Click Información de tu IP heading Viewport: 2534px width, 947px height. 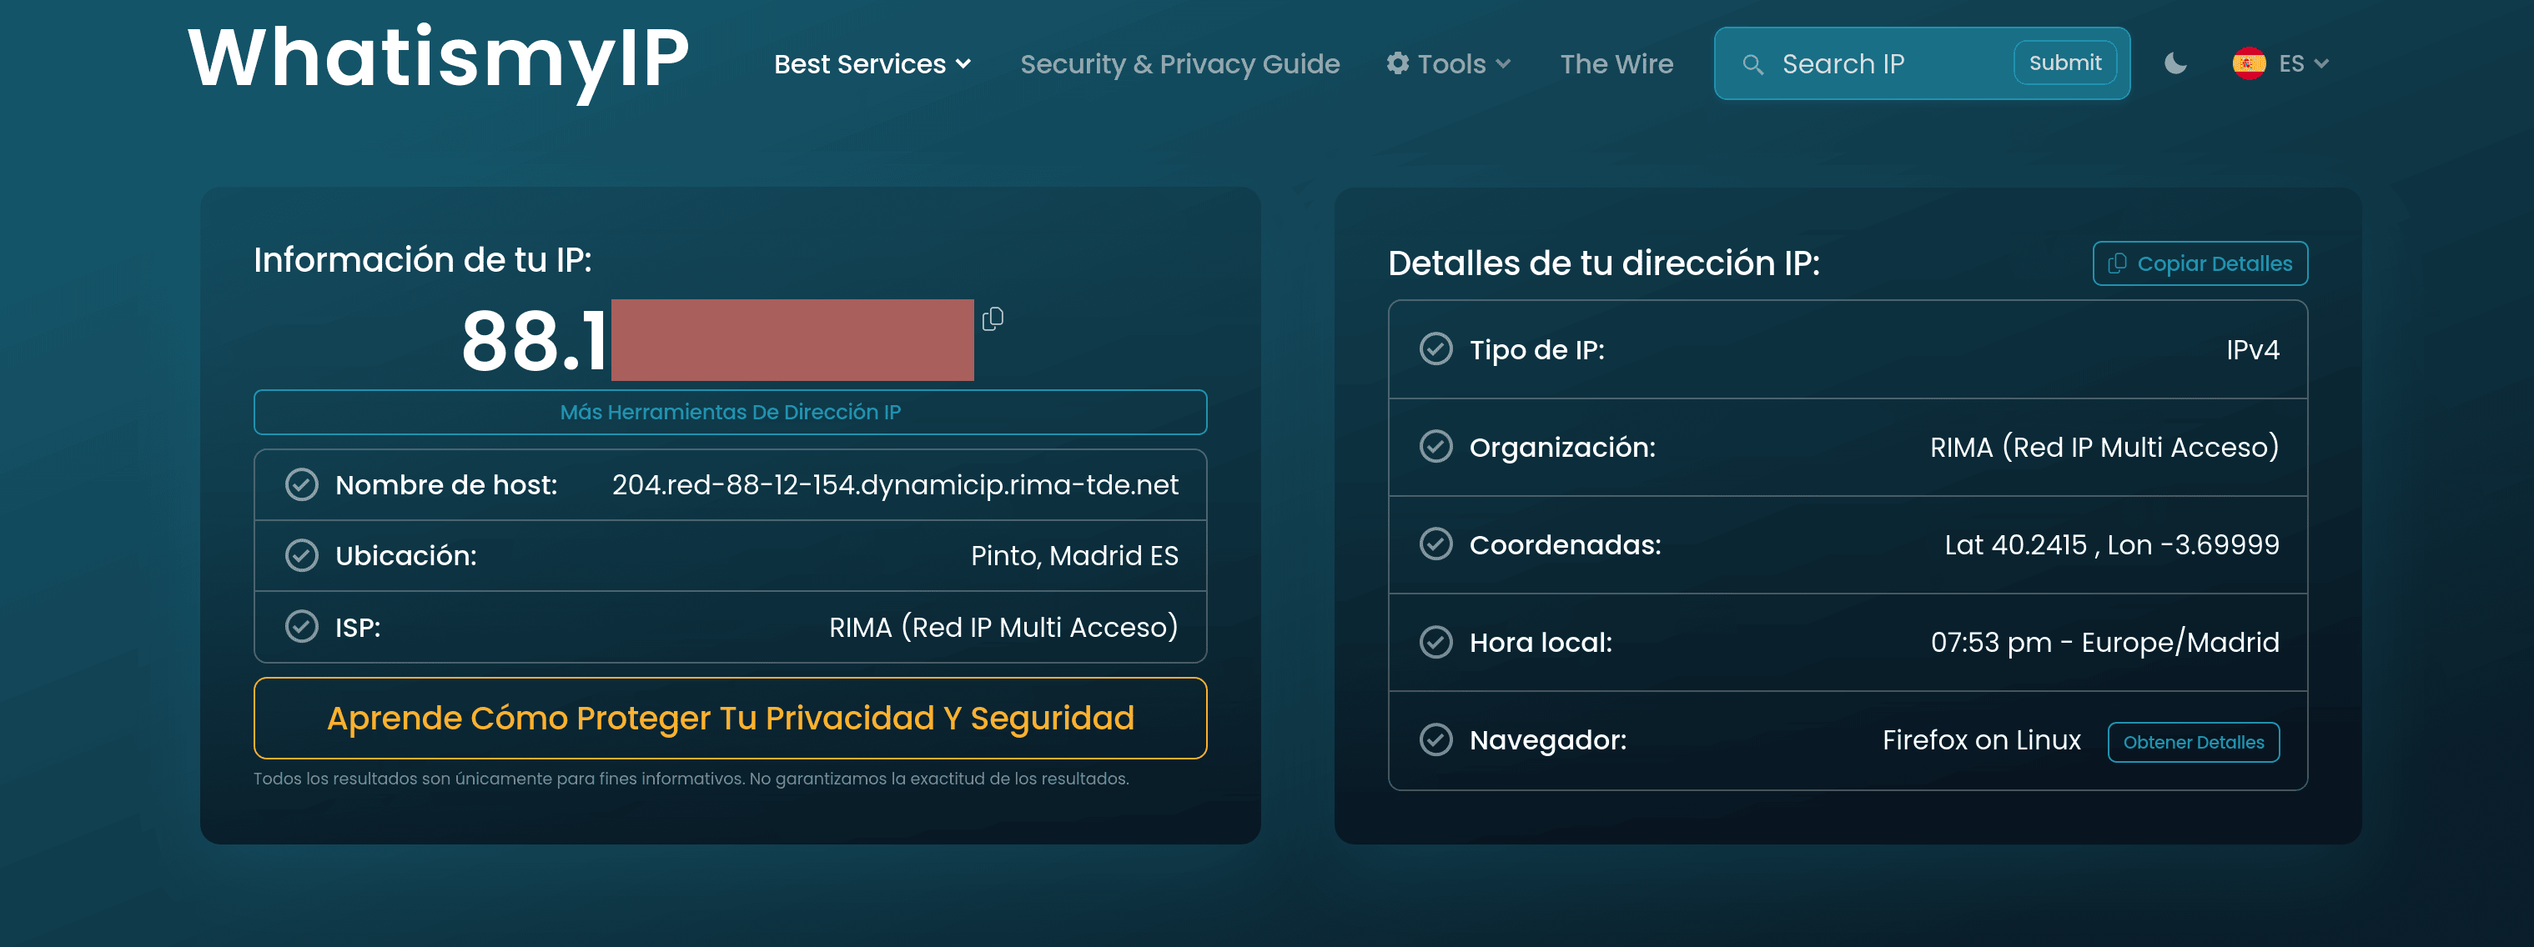pos(423,259)
